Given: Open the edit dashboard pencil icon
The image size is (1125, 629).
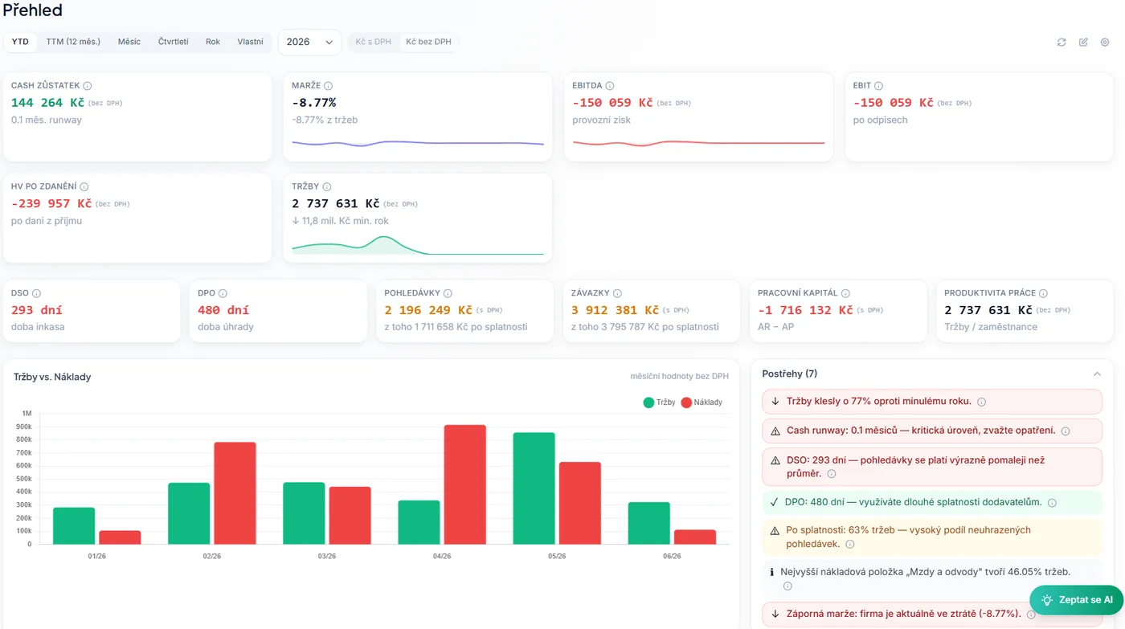Looking at the screenshot, I should [1083, 42].
